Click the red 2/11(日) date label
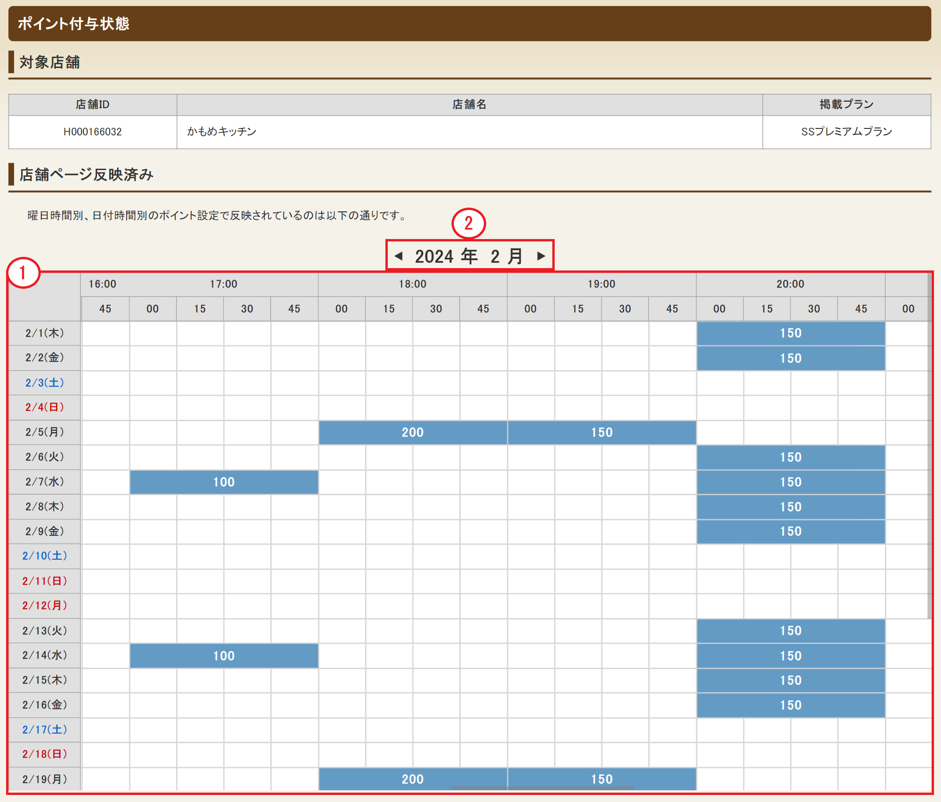Screen dimensions: 941x802 click(45, 581)
